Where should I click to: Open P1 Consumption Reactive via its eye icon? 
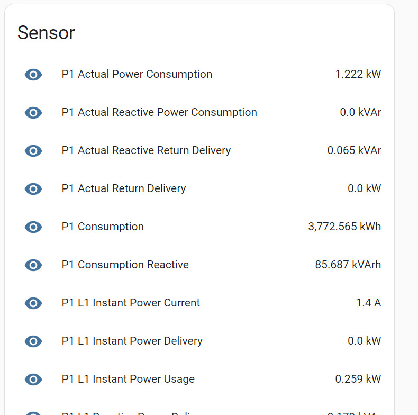(x=33, y=265)
